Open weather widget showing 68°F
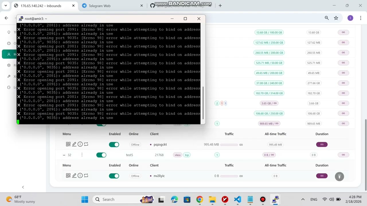The image size is (367, 206). 21,199
